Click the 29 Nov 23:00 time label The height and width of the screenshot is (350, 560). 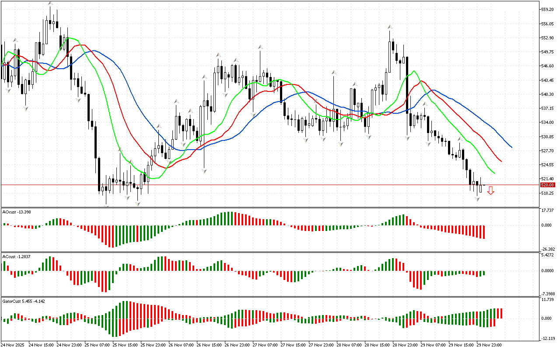(x=489, y=345)
